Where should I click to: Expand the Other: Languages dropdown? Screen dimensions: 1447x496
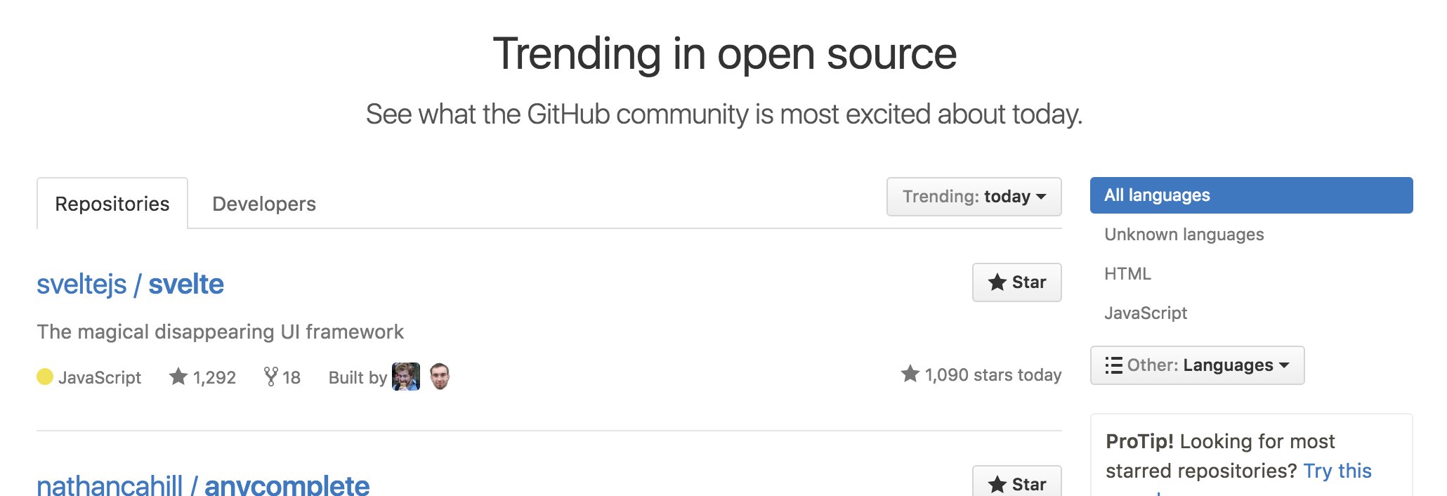(x=1197, y=365)
